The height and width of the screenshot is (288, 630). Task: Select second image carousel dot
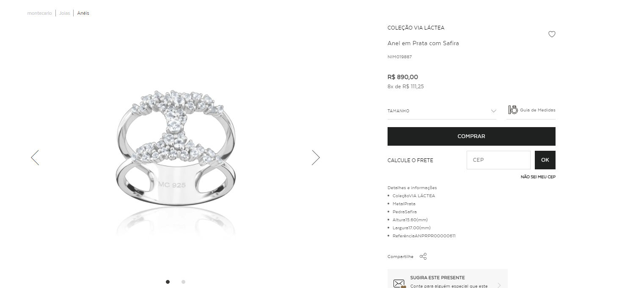pyautogui.click(x=183, y=282)
